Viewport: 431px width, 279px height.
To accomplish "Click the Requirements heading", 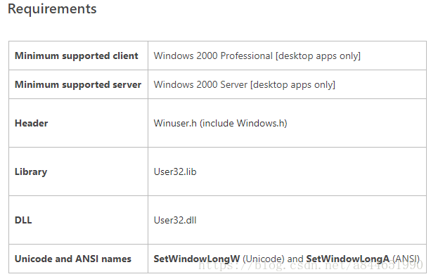I will click(x=52, y=9).
